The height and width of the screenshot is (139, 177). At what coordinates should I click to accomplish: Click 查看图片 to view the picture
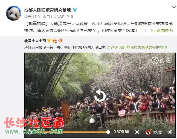[165, 31]
